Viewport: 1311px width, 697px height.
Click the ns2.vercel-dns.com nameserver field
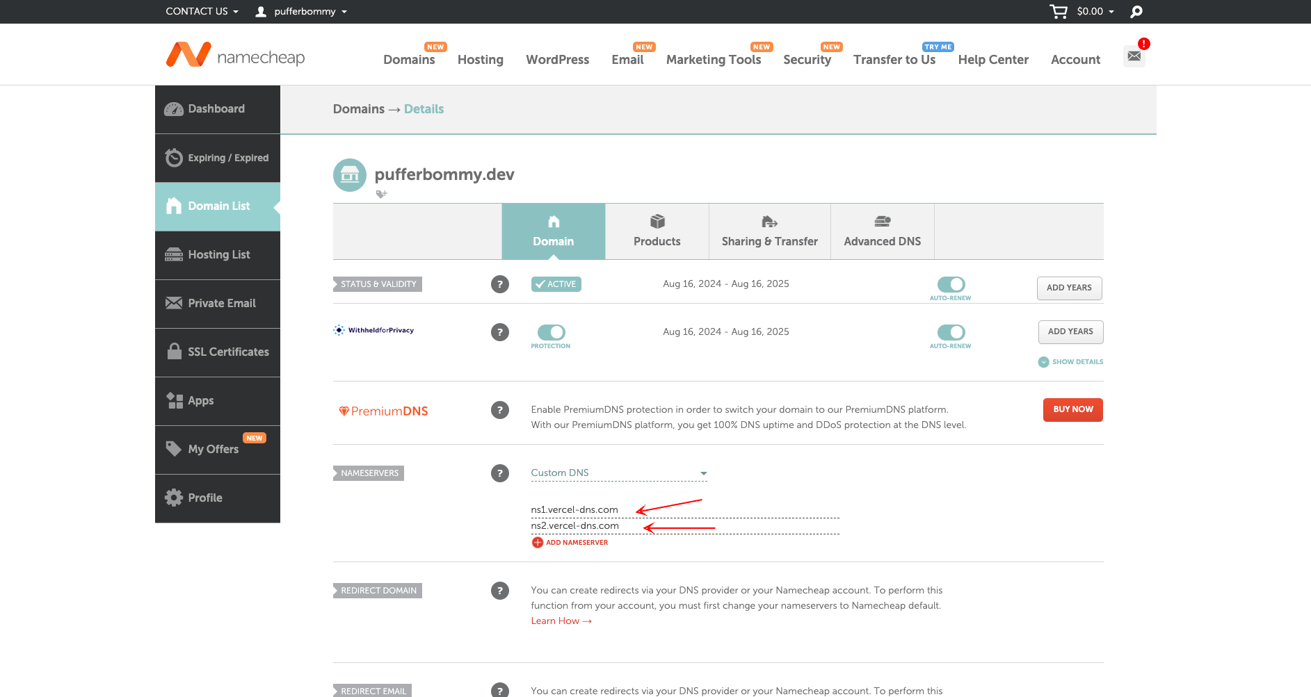point(685,526)
